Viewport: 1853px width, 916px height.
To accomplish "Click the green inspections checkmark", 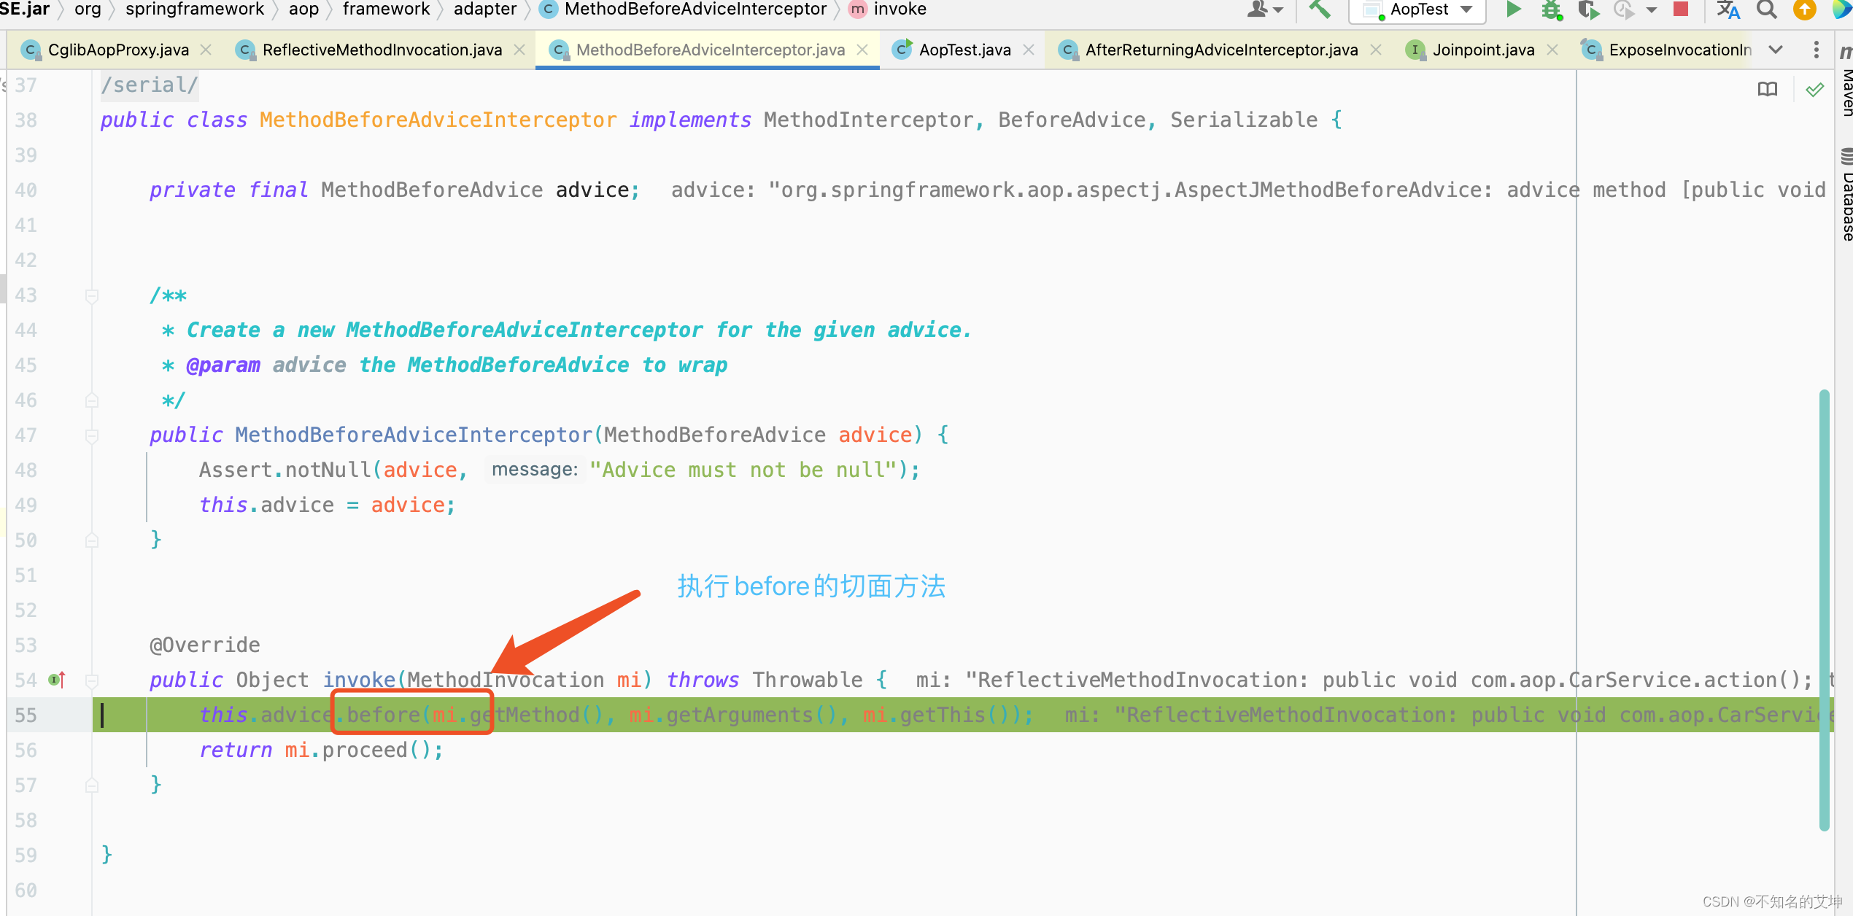I will [x=1814, y=89].
